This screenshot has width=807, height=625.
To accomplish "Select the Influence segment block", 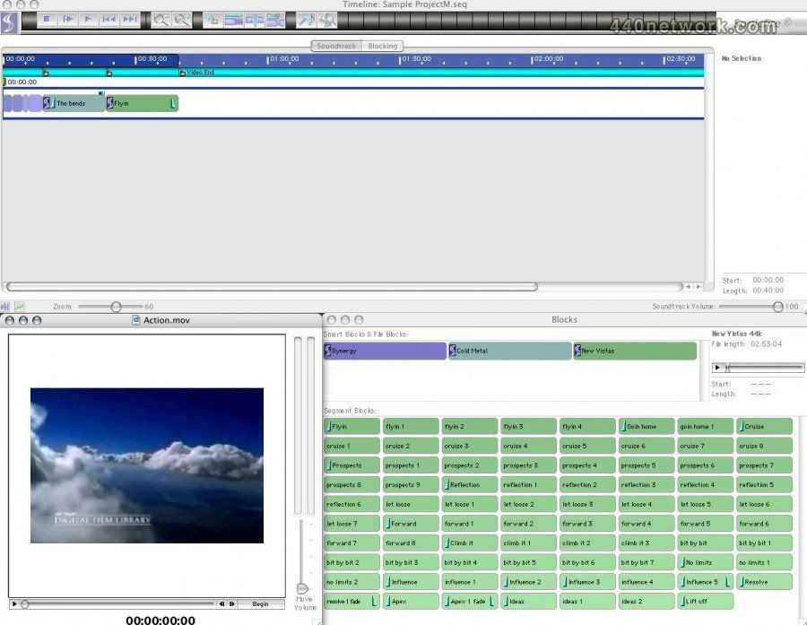I will [x=411, y=582].
